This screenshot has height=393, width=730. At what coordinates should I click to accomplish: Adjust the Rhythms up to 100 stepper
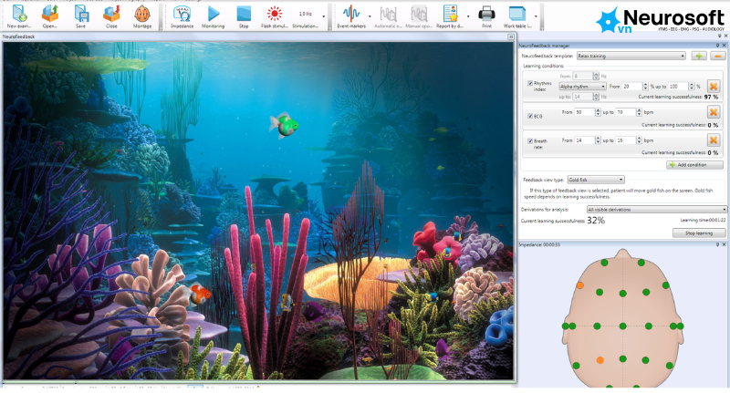(692, 87)
